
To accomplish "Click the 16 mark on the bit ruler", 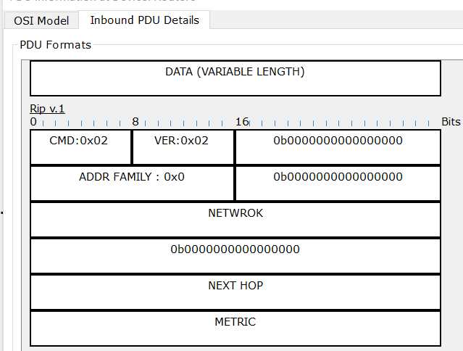I will (242, 121).
